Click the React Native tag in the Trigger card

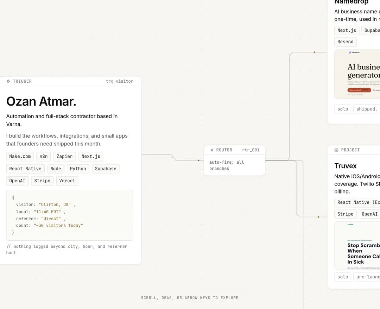point(25,169)
